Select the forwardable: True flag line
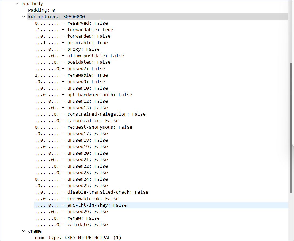 [74, 30]
